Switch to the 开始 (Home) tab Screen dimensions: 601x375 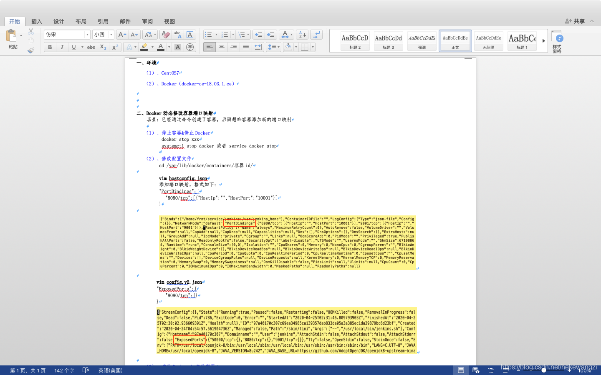(15, 21)
